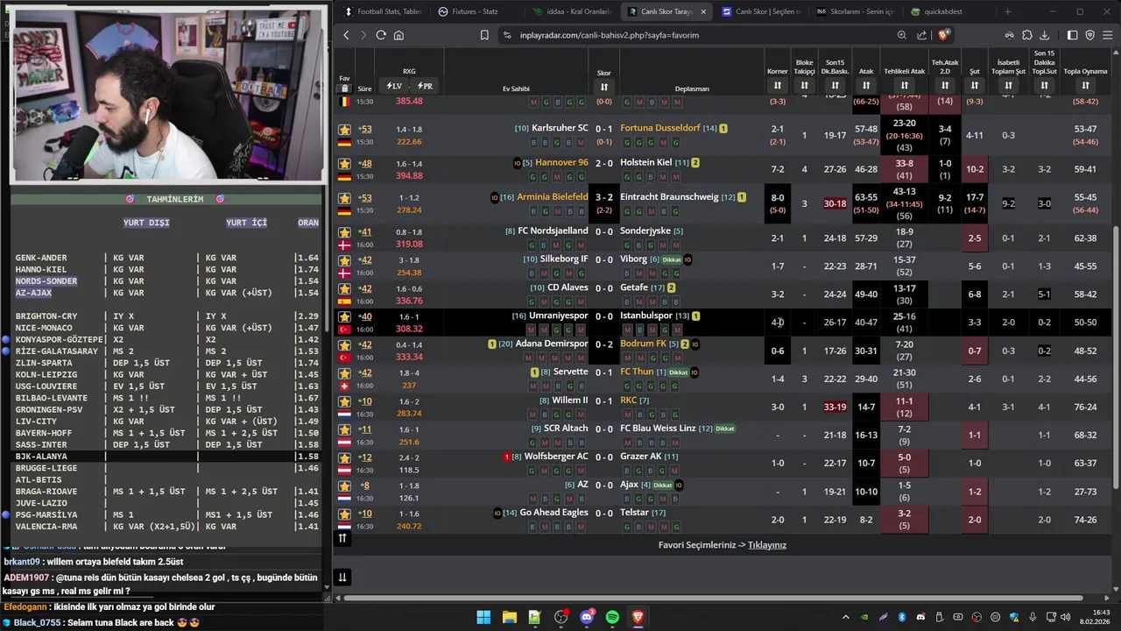The height and width of the screenshot is (631, 1121).
Task: Unfavorite the Silkeborg IF match star
Action: point(345,260)
